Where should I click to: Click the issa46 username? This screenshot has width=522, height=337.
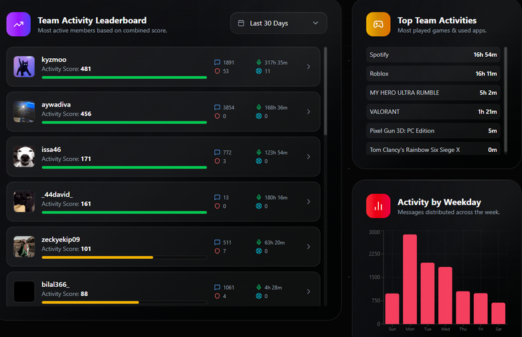51,149
